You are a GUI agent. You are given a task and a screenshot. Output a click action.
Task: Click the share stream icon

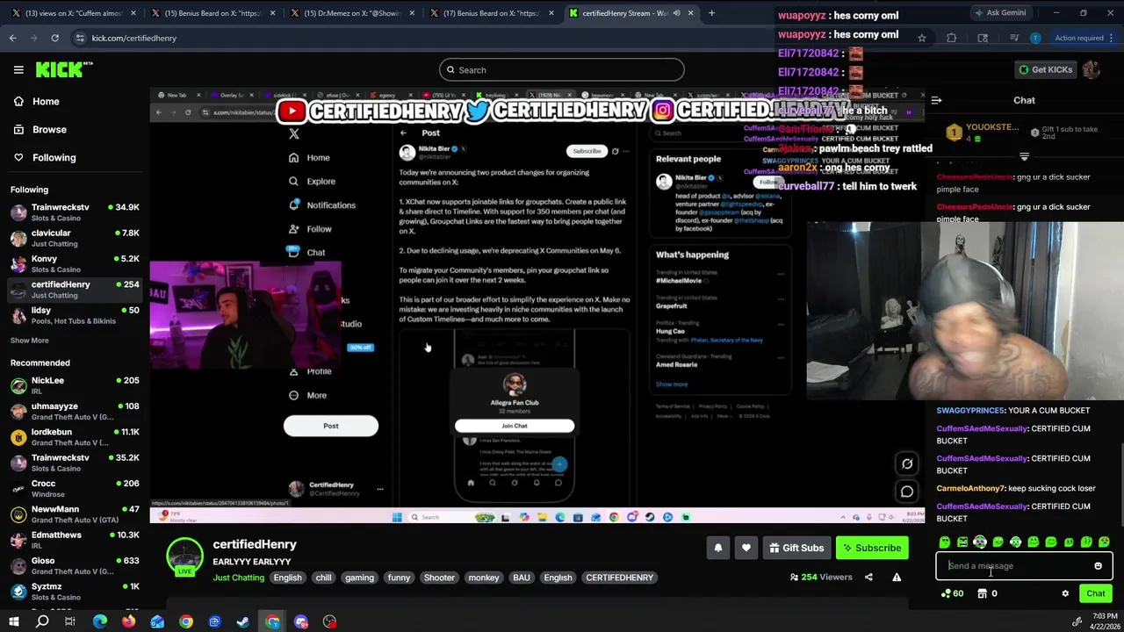coord(868,577)
